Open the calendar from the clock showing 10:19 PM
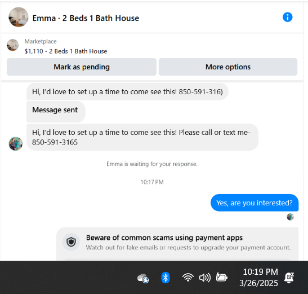 pyautogui.click(x=258, y=278)
